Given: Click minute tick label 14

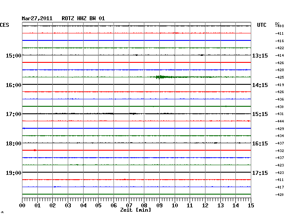Looking at the screenshot, I should [235, 206].
